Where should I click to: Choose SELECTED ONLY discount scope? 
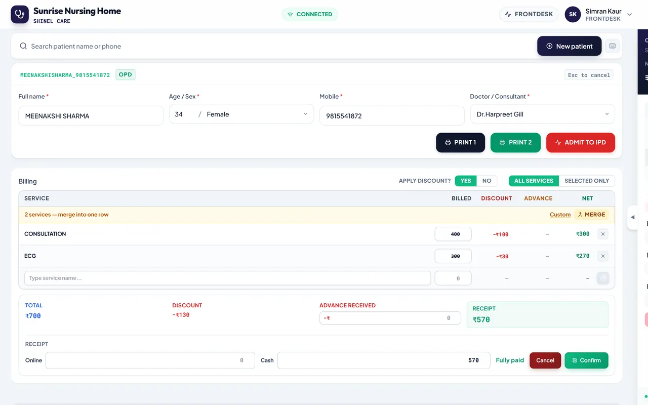coord(587,181)
